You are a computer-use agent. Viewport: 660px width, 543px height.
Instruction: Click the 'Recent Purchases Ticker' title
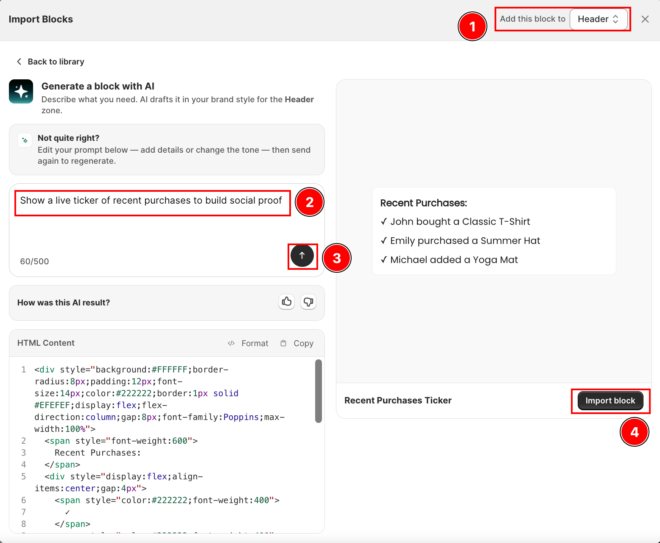(398, 400)
